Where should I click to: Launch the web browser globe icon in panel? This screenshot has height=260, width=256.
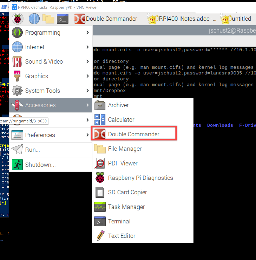[x=34, y=19]
